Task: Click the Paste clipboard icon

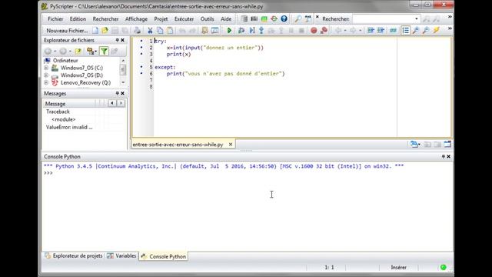Action: tap(170, 31)
